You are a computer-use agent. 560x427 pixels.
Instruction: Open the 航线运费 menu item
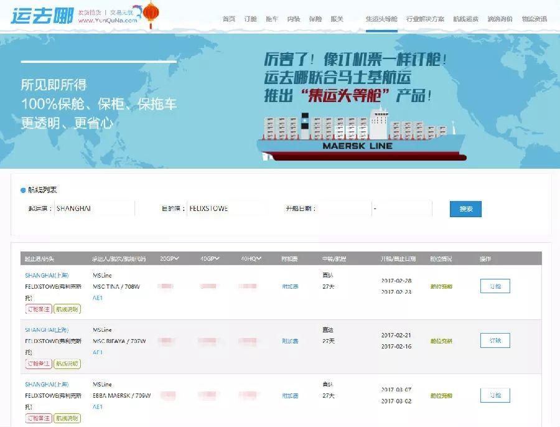465,19
